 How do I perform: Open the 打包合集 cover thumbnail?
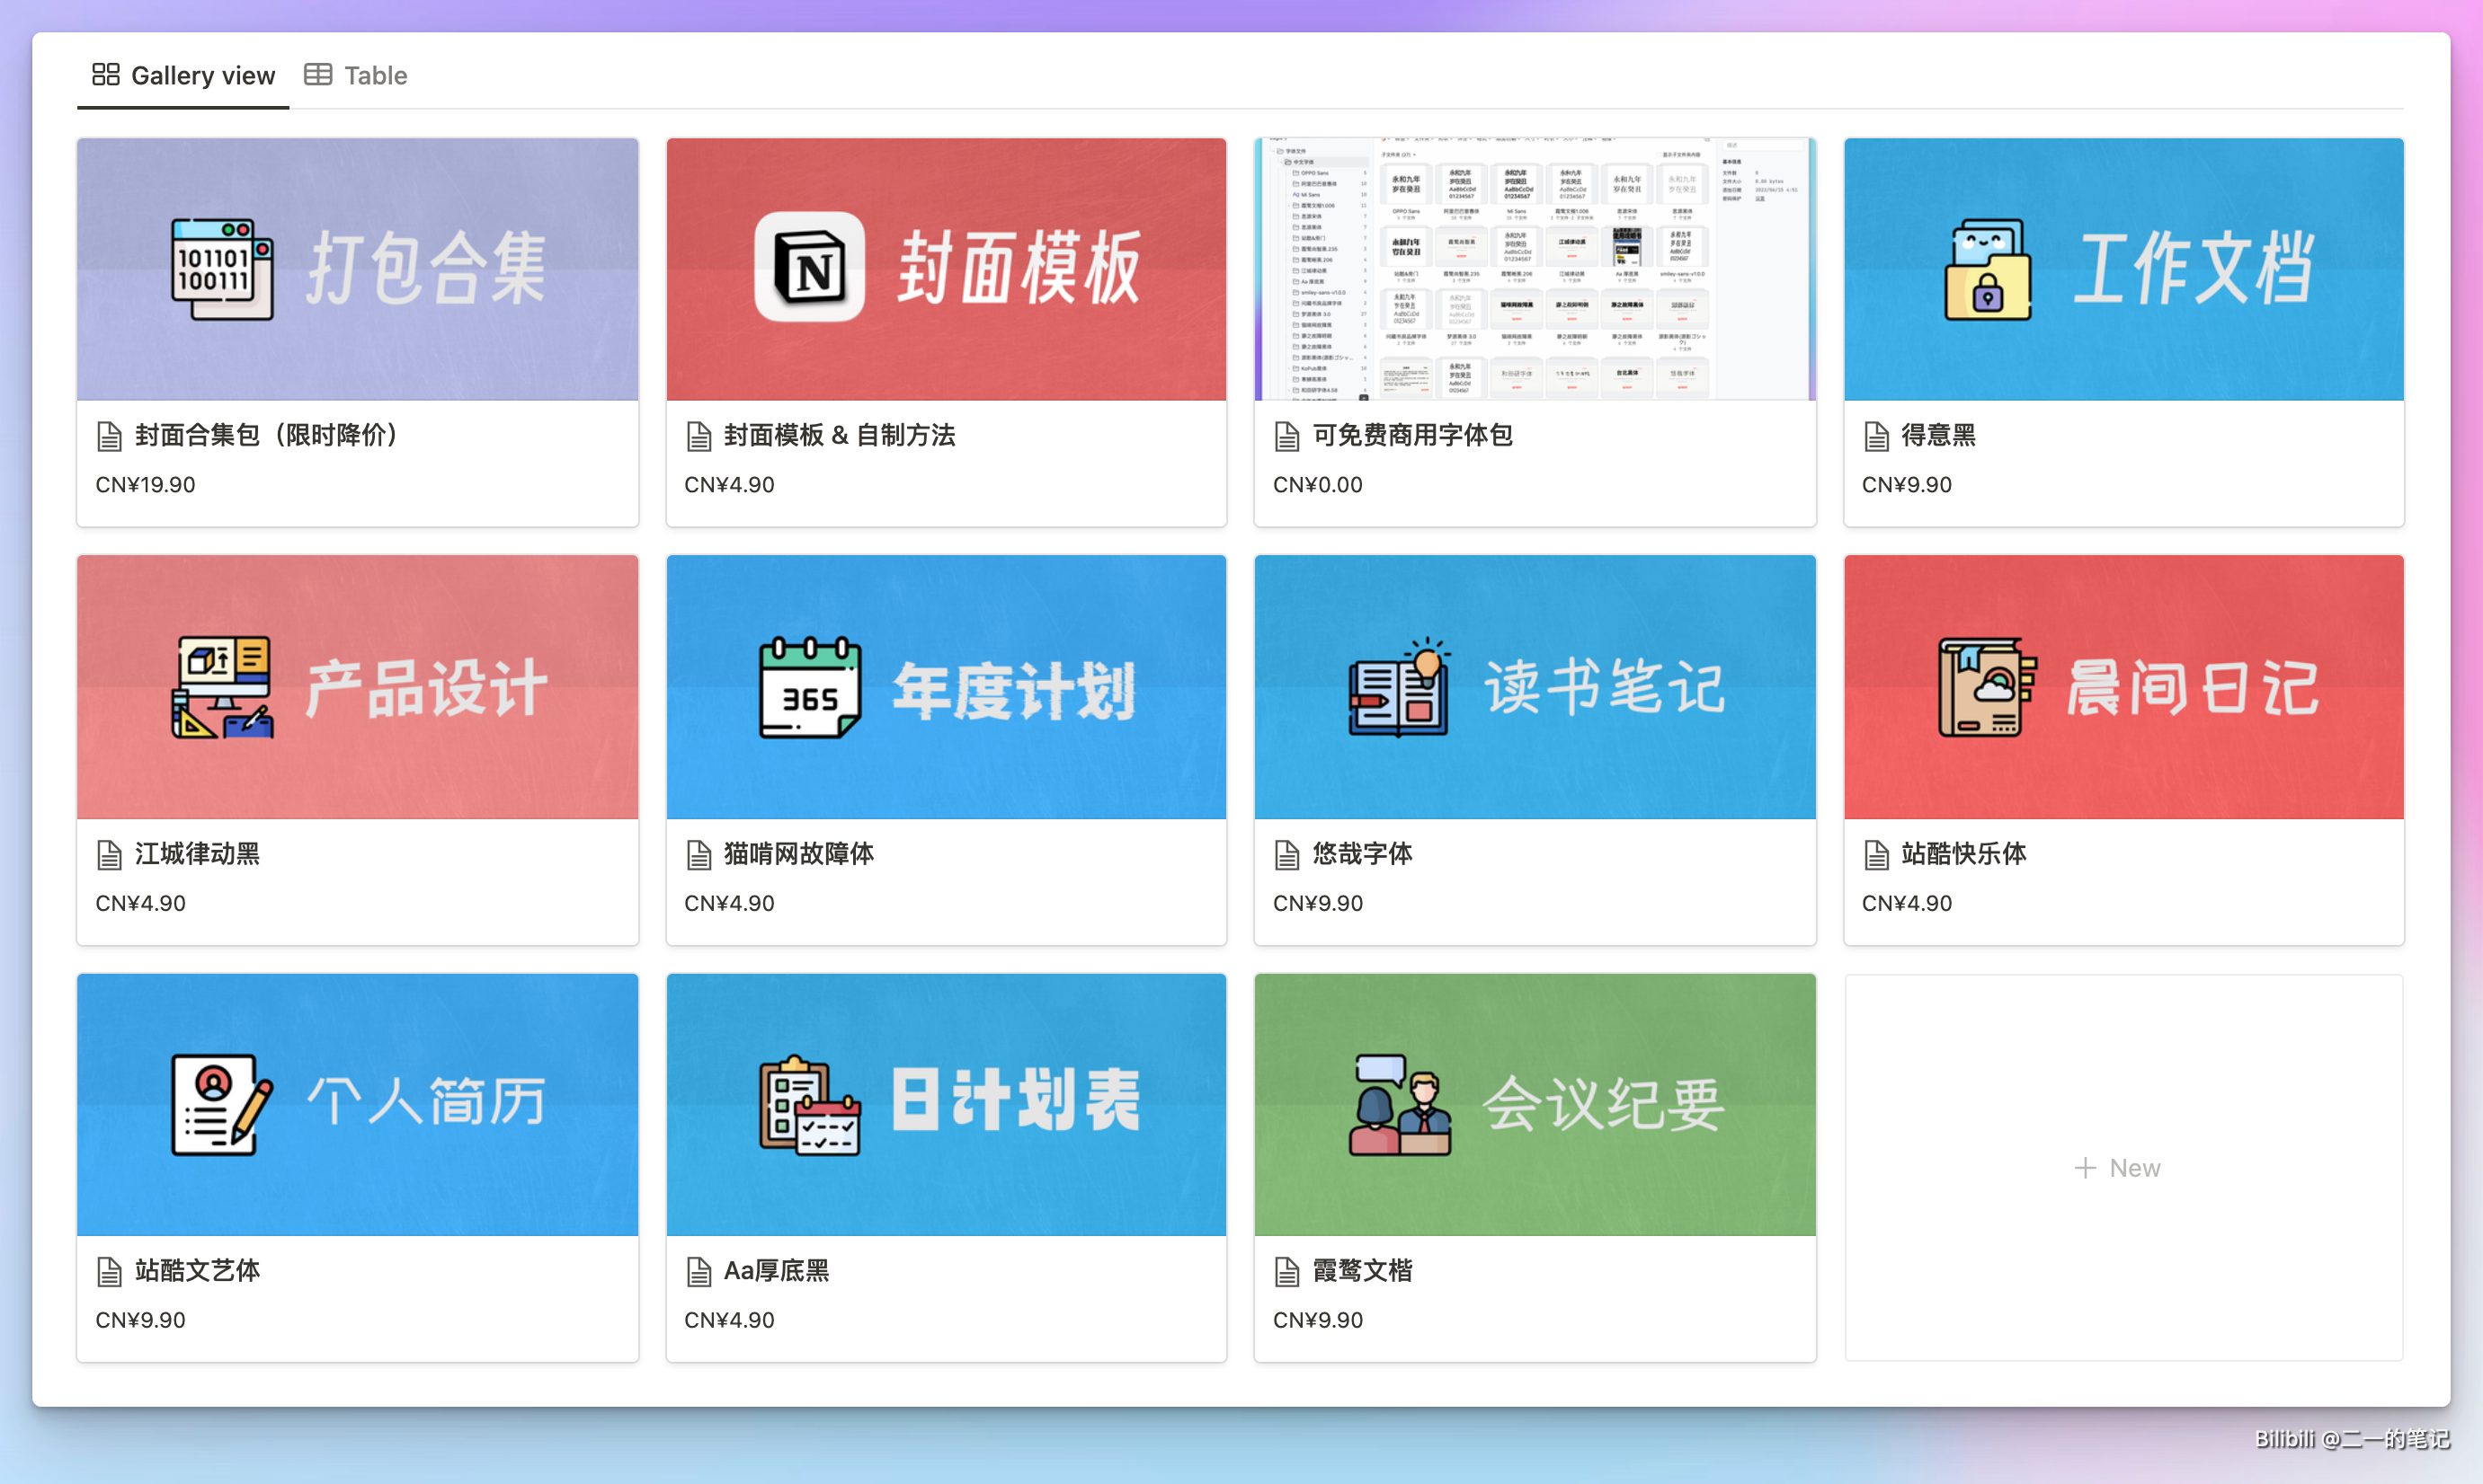[x=357, y=269]
